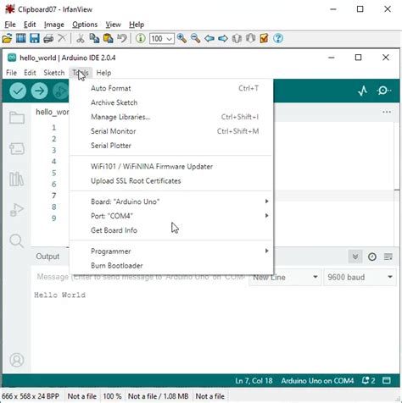Expand the Port "COM4" submenu
Viewport: 402px width, 403px height.
tap(171, 216)
